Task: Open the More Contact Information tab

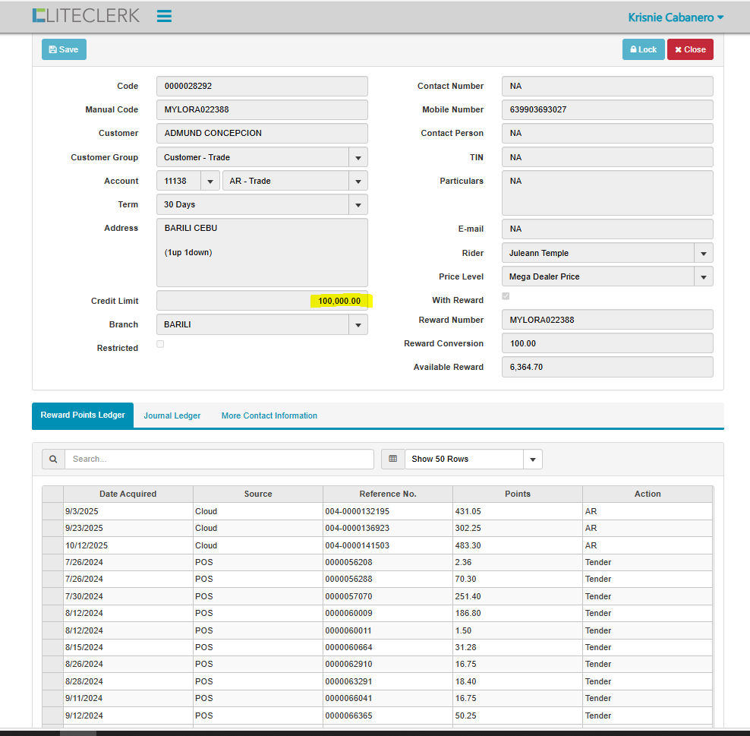Action: (269, 415)
